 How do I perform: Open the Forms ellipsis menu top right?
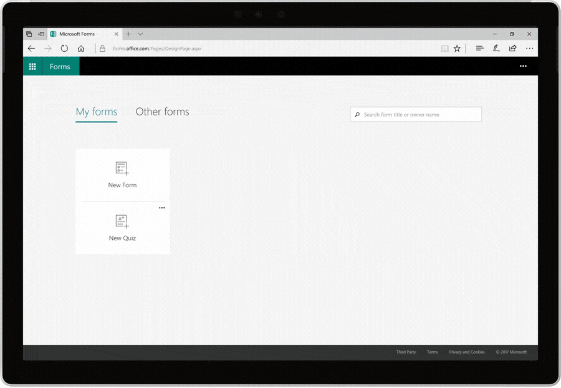522,66
